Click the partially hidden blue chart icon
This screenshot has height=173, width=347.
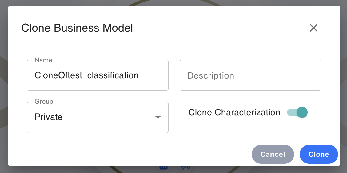coord(164,167)
